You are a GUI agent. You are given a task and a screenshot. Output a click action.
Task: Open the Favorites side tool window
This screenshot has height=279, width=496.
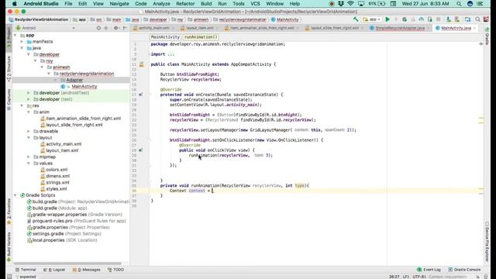9,212
